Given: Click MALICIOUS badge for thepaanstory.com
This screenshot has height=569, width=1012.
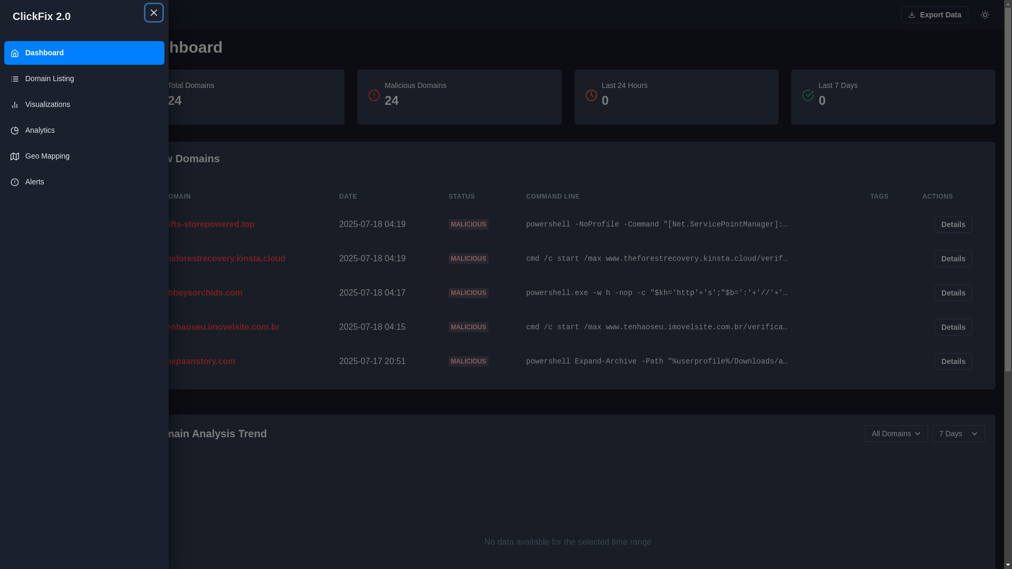Looking at the screenshot, I should point(468,361).
